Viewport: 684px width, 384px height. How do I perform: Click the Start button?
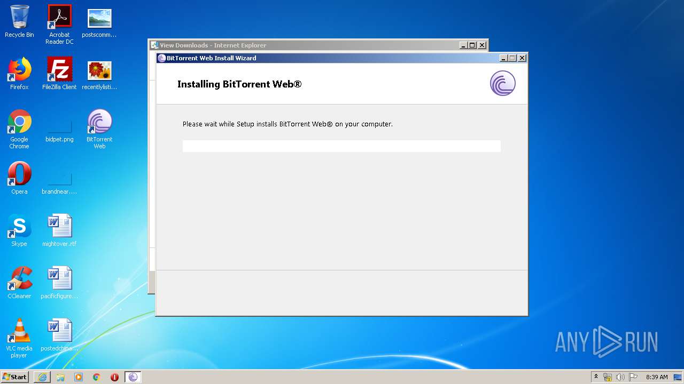15,377
